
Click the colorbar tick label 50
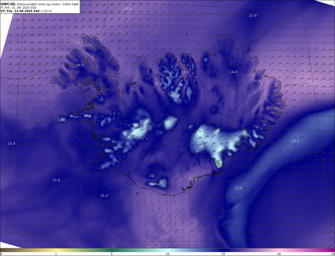(333, 254)
